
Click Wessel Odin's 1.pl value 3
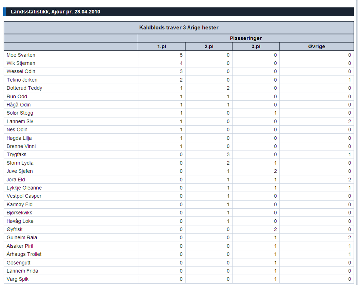click(181, 71)
